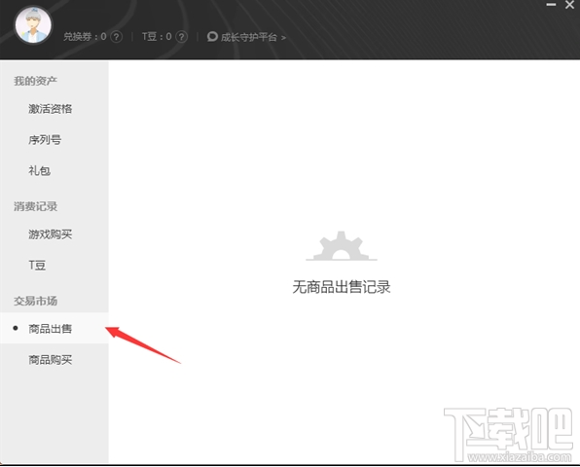
Task: Open the 序列号 section
Action: pyautogui.click(x=45, y=140)
